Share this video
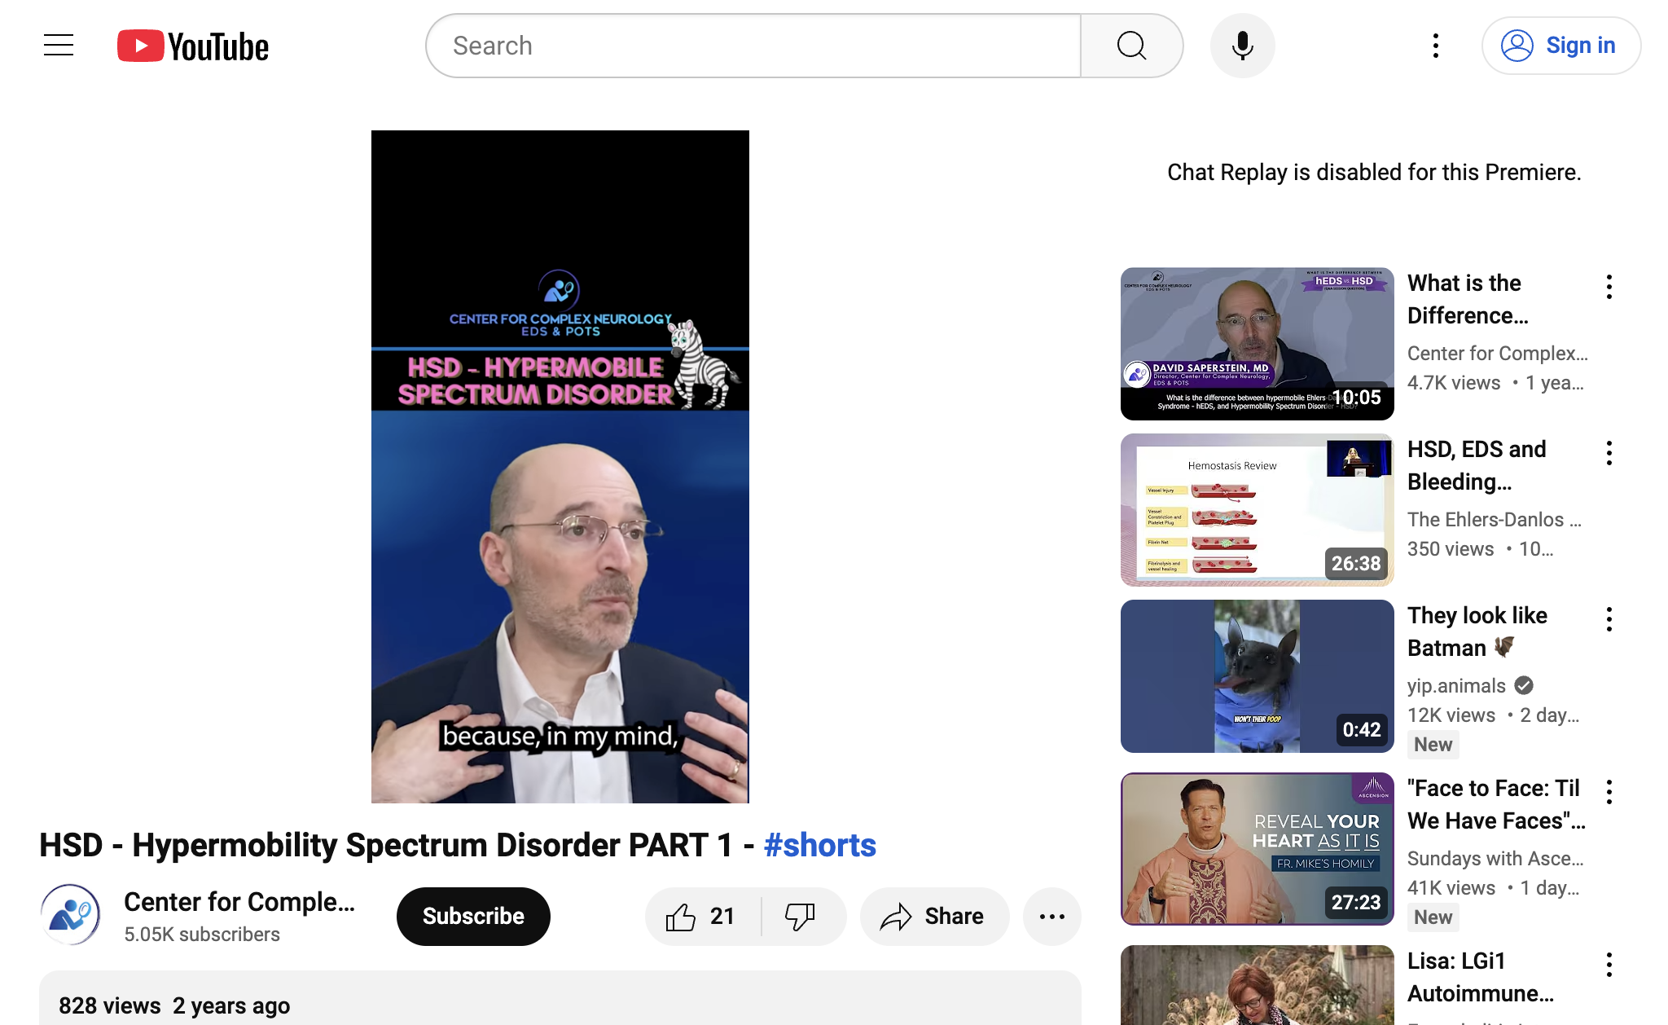 tap(934, 917)
